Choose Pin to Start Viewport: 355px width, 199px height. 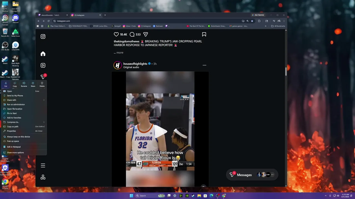24,113
